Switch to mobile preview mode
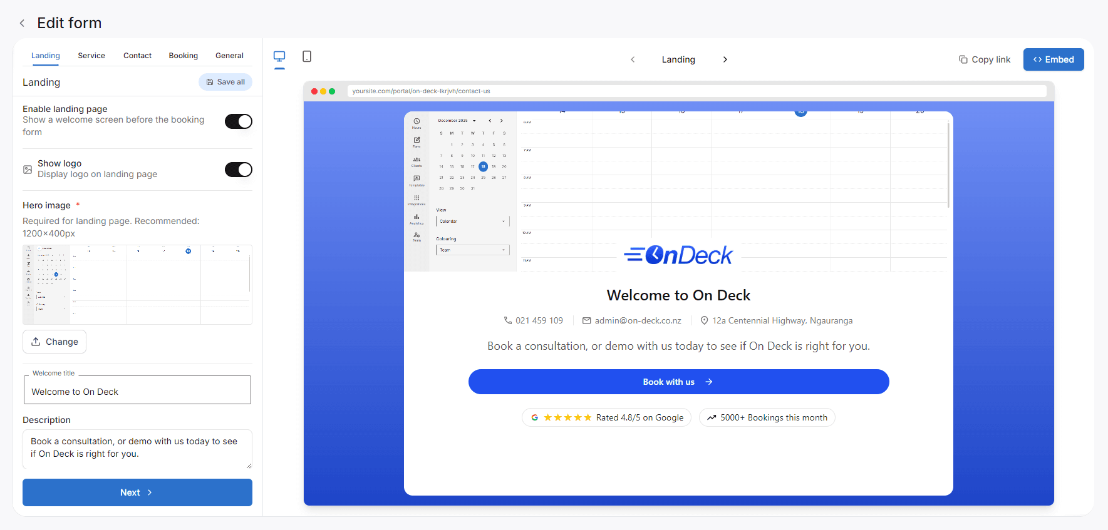This screenshot has height=530, width=1108. click(307, 56)
